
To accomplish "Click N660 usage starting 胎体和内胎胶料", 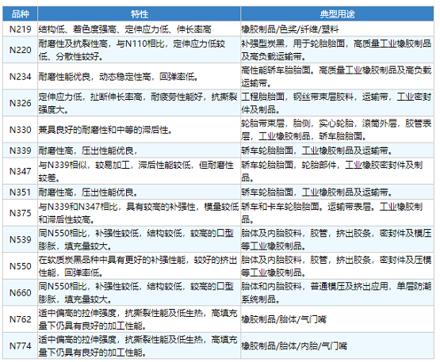I will click(336, 292).
